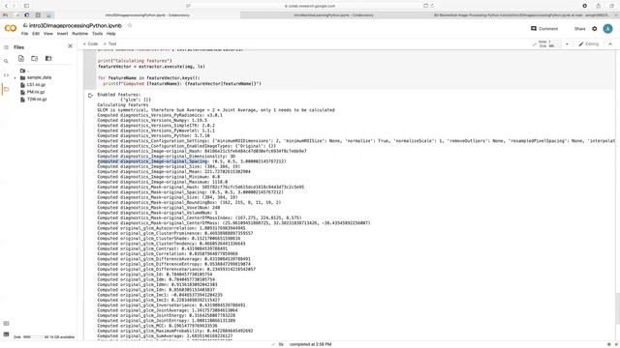Star the notebook intro3DImageprocessingPython.ipynb
This screenshot has height=348, width=620.
[129, 25]
